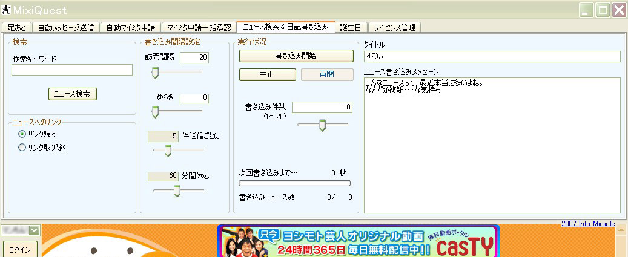Image resolution: width=628 pixels, height=257 pixels.
Task: Click the ニュース書き込みメッセージ text area
Action: 492,146
